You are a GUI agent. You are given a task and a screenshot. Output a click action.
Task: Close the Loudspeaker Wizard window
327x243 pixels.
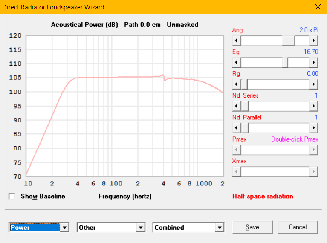coord(318,7)
